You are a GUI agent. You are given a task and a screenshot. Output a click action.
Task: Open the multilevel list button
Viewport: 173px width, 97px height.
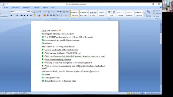point(54,12)
